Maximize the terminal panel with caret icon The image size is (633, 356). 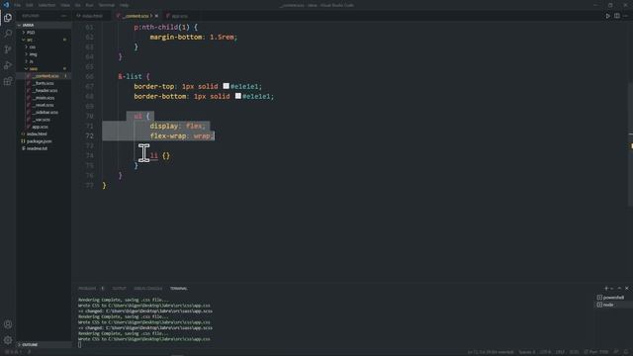tap(619, 288)
